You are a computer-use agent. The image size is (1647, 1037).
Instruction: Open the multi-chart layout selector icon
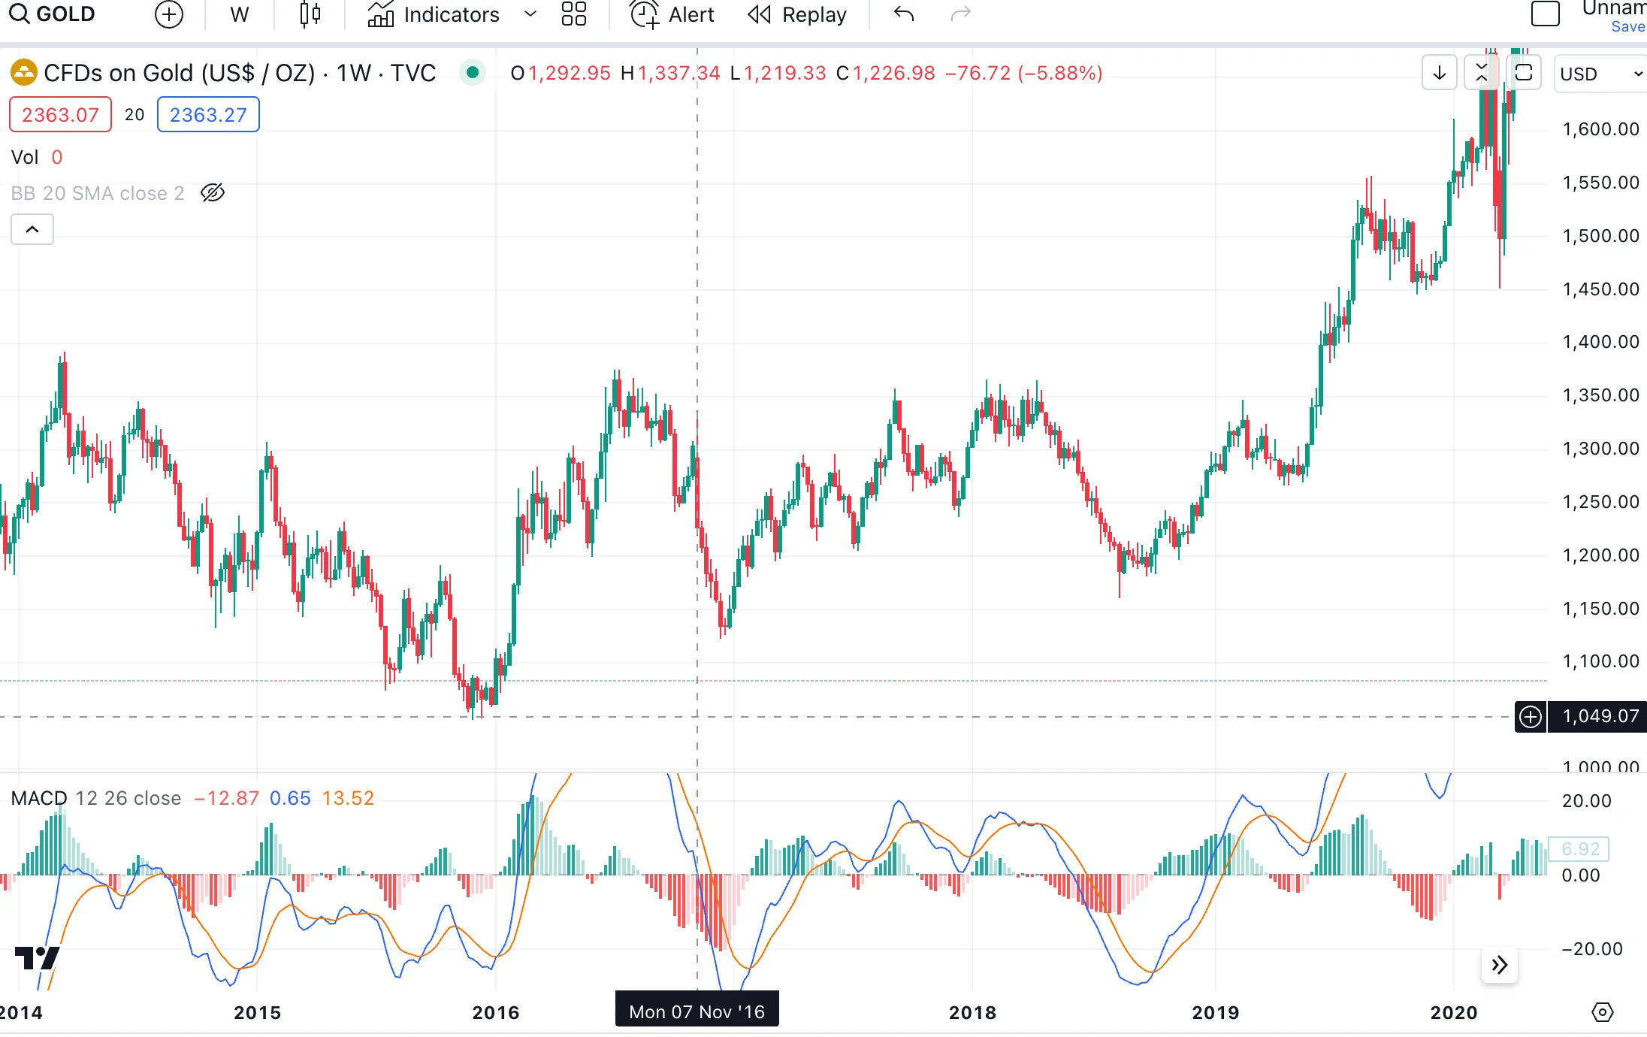[x=573, y=14]
